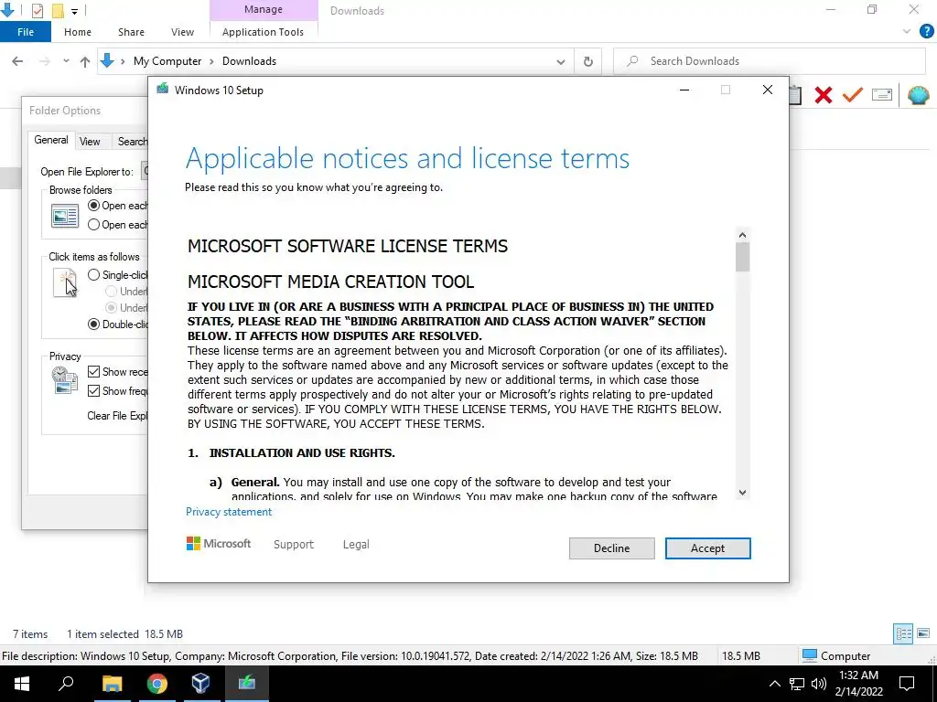The width and height of the screenshot is (937, 702).
Task: Click the Microsoft logo in setup
Action: 218,544
